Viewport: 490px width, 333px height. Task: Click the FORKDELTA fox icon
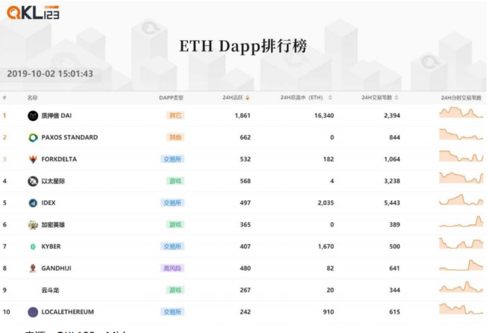tap(33, 159)
